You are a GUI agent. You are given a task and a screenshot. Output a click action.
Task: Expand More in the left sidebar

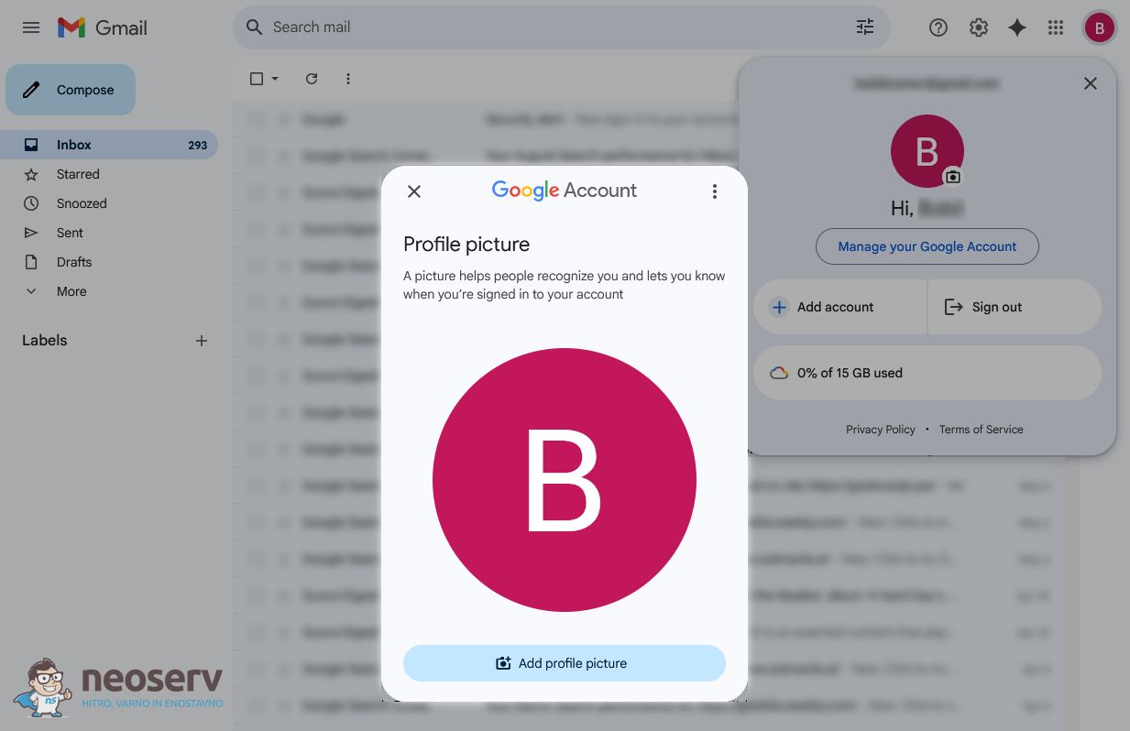[x=71, y=291]
